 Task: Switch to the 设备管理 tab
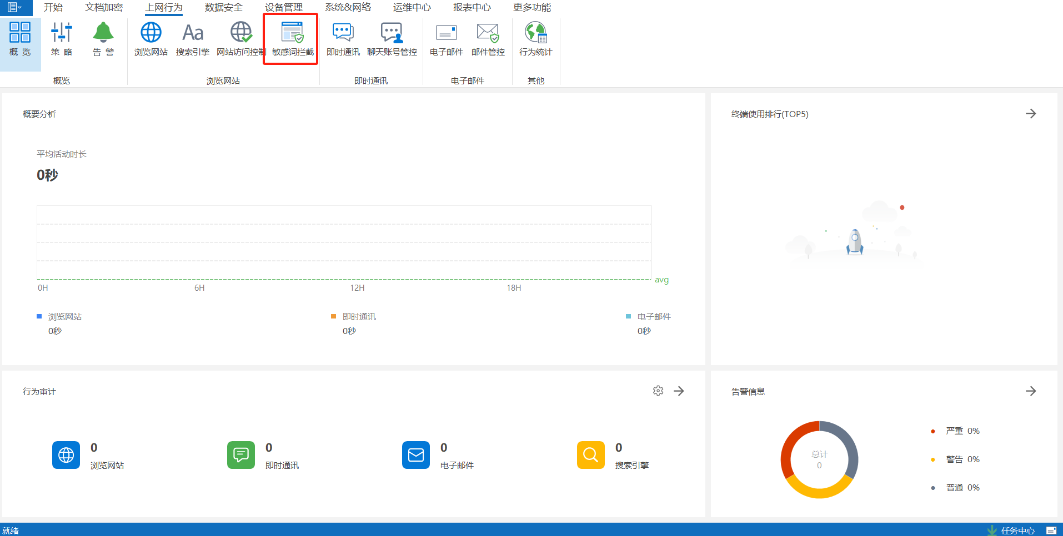pos(283,7)
